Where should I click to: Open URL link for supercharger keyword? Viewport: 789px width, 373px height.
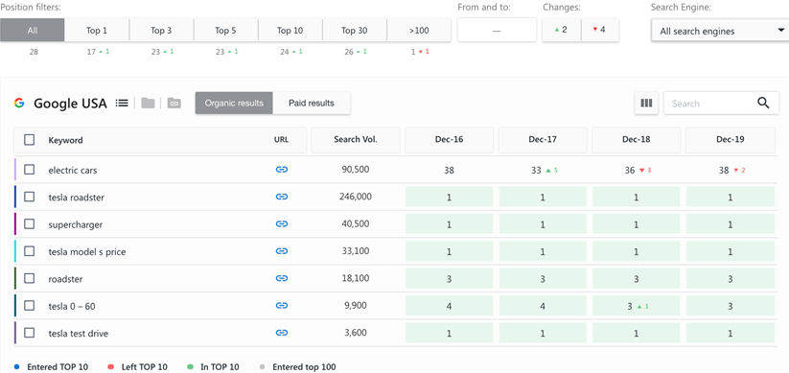point(282,224)
